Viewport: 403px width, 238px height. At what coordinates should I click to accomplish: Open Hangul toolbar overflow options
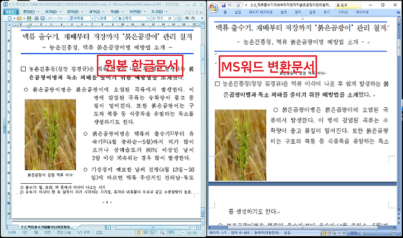tap(202, 18)
